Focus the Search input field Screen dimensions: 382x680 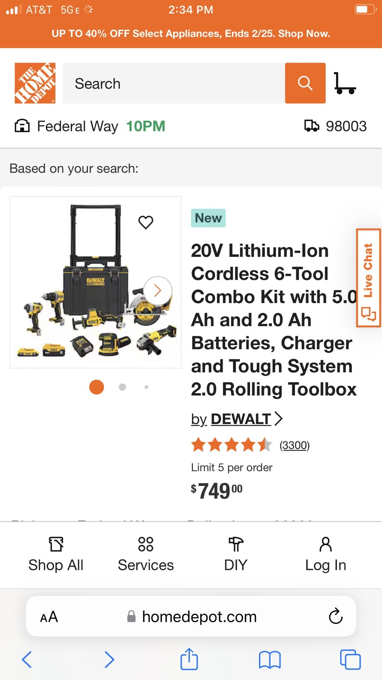tap(174, 84)
